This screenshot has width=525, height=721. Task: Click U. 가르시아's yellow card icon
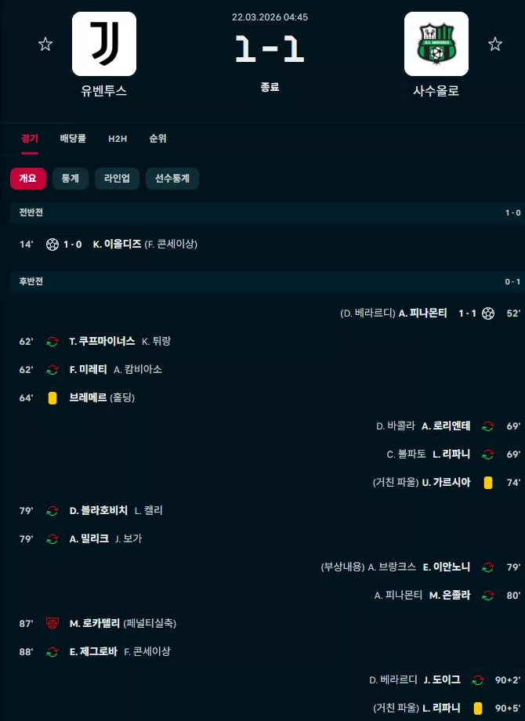488,482
